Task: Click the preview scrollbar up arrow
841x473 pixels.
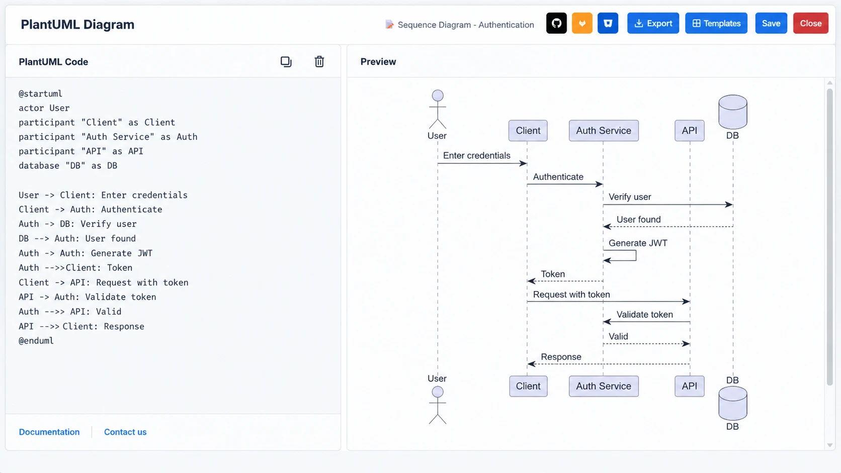Action: [830, 83]
